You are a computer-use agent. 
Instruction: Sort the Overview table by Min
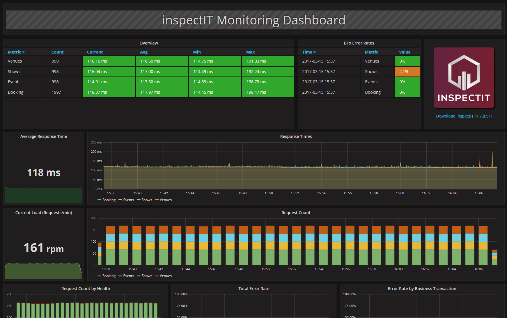(x=197, y=52)
